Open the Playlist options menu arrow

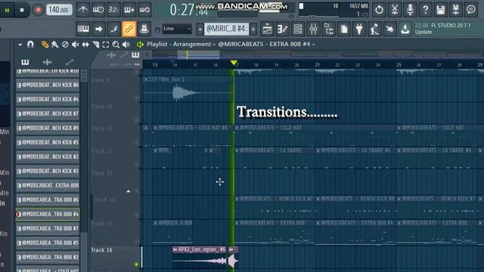tap(20, 45)
